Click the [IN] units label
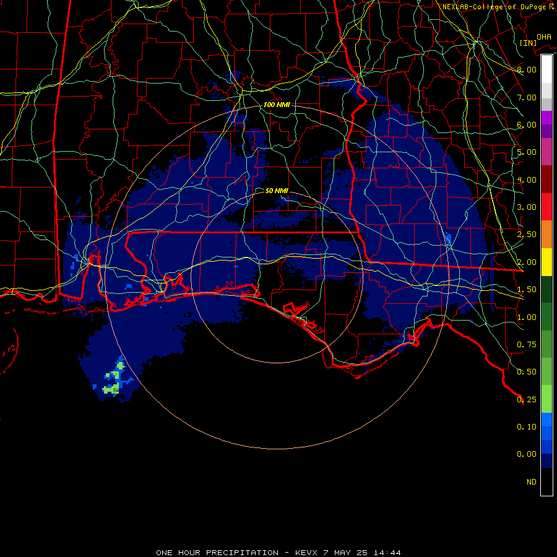This screenshot has height=557, width=557. point(529,43)
